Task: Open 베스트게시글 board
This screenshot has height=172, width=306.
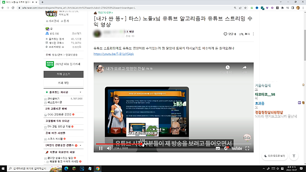Action: pyautogui.click(x=55, y=102)
